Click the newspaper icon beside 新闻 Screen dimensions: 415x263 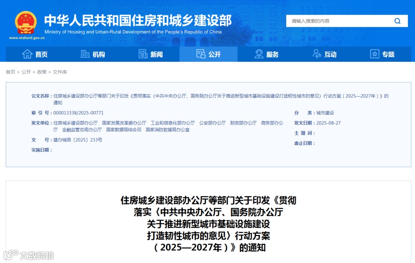[143, 54]
